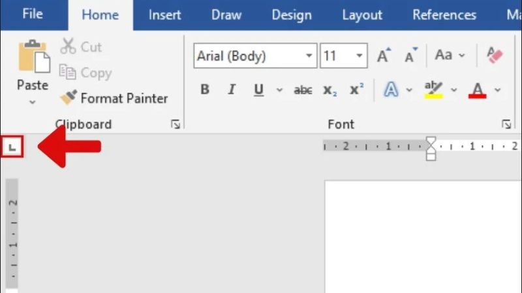The width and height of the screenshot is (522, 293).
Task: Switch to the Insert tab
Action: point(165,15)
